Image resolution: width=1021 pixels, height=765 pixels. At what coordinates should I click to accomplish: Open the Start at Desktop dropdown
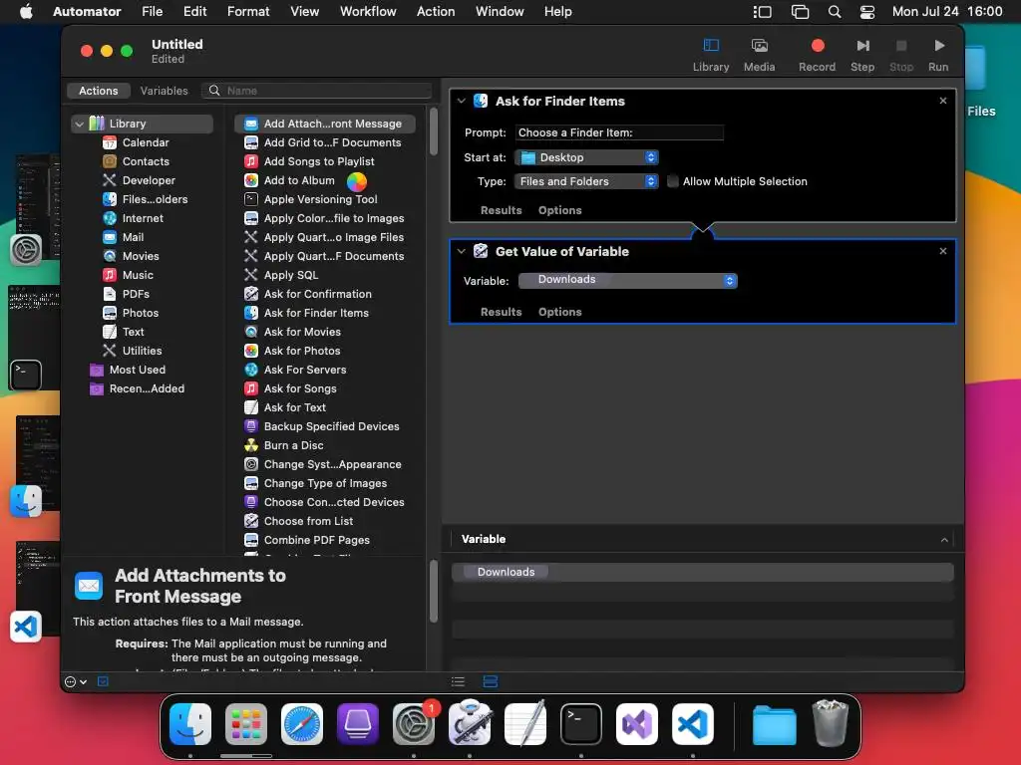(586, 157)
